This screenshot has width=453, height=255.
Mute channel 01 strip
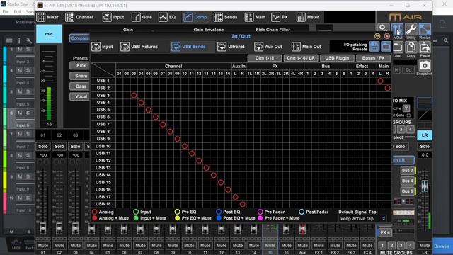coord(43,246)
